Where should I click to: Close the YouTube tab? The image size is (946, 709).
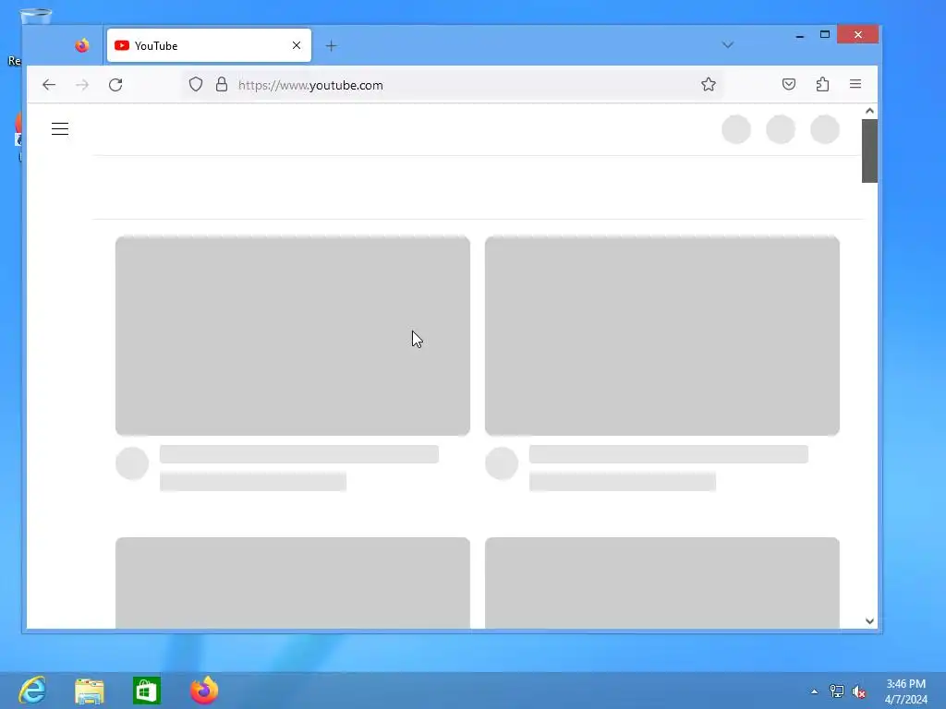click(297, 45)
